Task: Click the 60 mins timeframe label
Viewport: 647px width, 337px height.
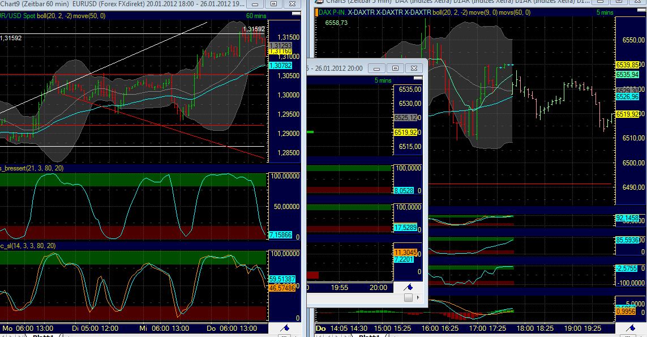Action: click(256, 16)
